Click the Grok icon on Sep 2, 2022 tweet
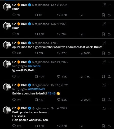The image size is (114, 129). coord(104,5)
